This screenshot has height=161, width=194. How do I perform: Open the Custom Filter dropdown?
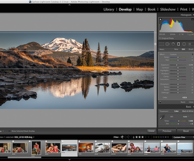183,137
